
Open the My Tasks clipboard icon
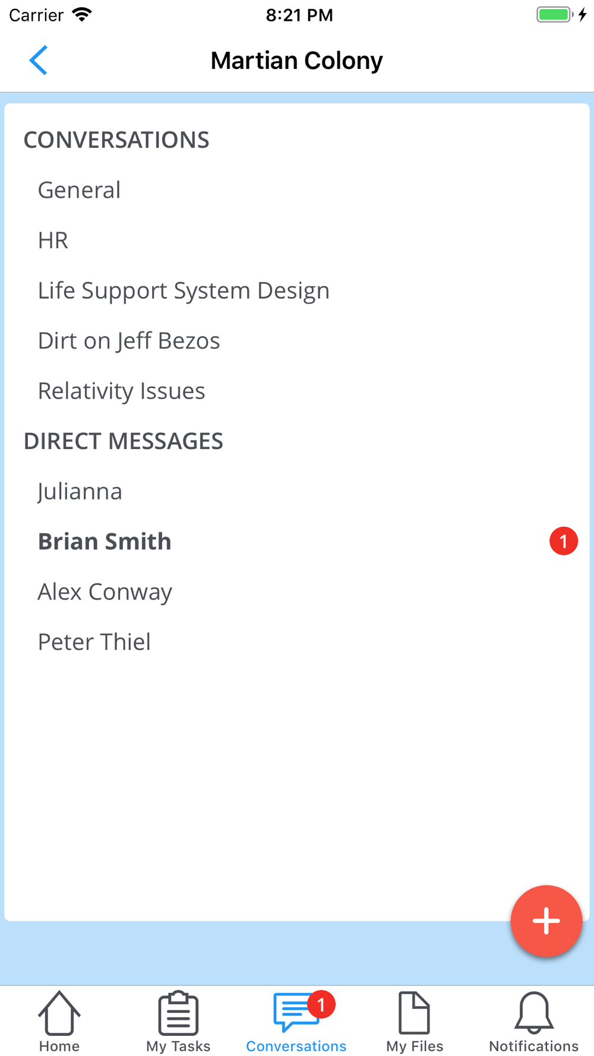coord(178,1013)
